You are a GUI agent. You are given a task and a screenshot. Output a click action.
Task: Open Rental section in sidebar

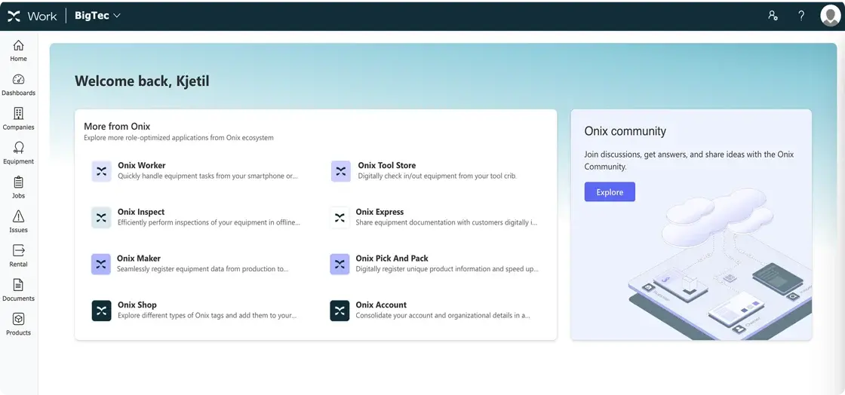pyautogui.click(x=18, y=256)
